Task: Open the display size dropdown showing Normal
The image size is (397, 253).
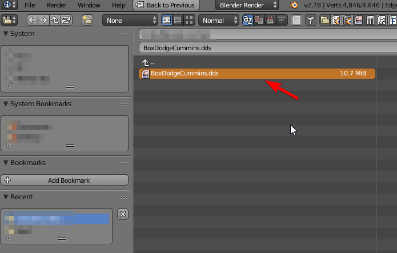Action: (219, 20)
